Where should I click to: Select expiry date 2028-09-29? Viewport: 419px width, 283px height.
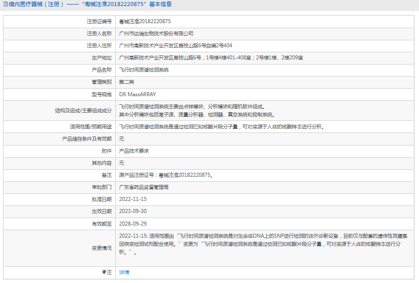coord(133,224)
